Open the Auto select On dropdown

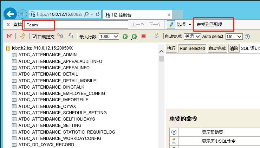(x=234, y=37)
